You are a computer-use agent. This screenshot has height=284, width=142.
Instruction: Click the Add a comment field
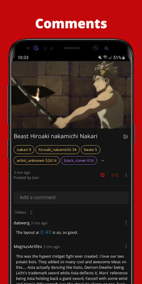pos(71,198)
